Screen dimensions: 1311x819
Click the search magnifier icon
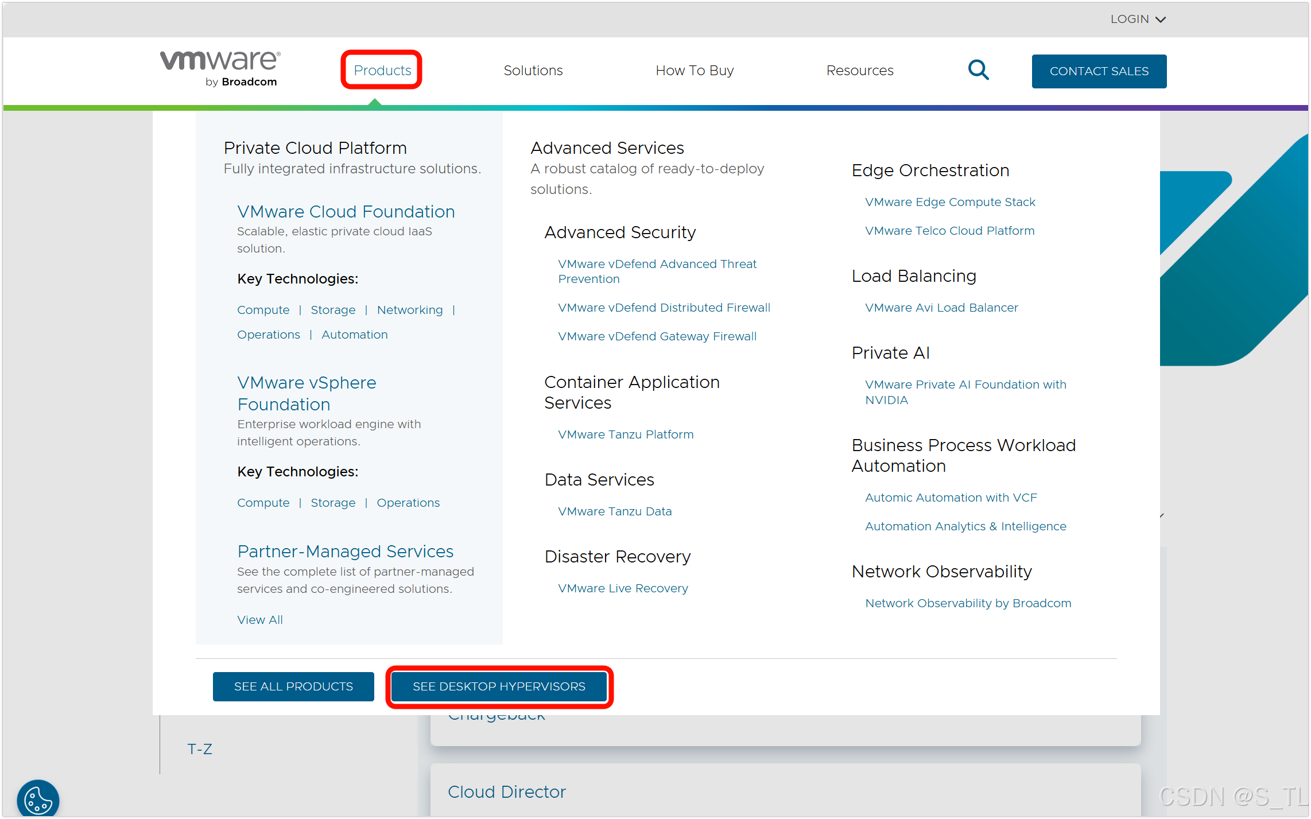pyautogui.click(x=978, y=70)
